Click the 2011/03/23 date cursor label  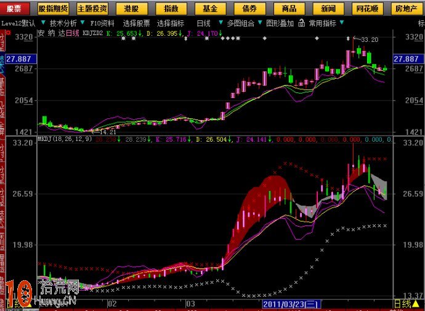click(291, 304)
